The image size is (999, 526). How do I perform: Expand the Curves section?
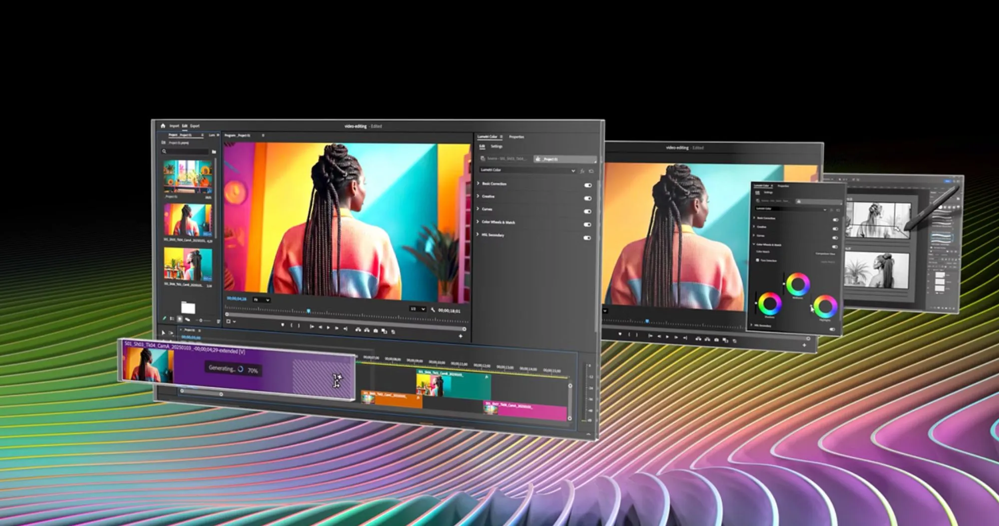click(x=478, y=209)
